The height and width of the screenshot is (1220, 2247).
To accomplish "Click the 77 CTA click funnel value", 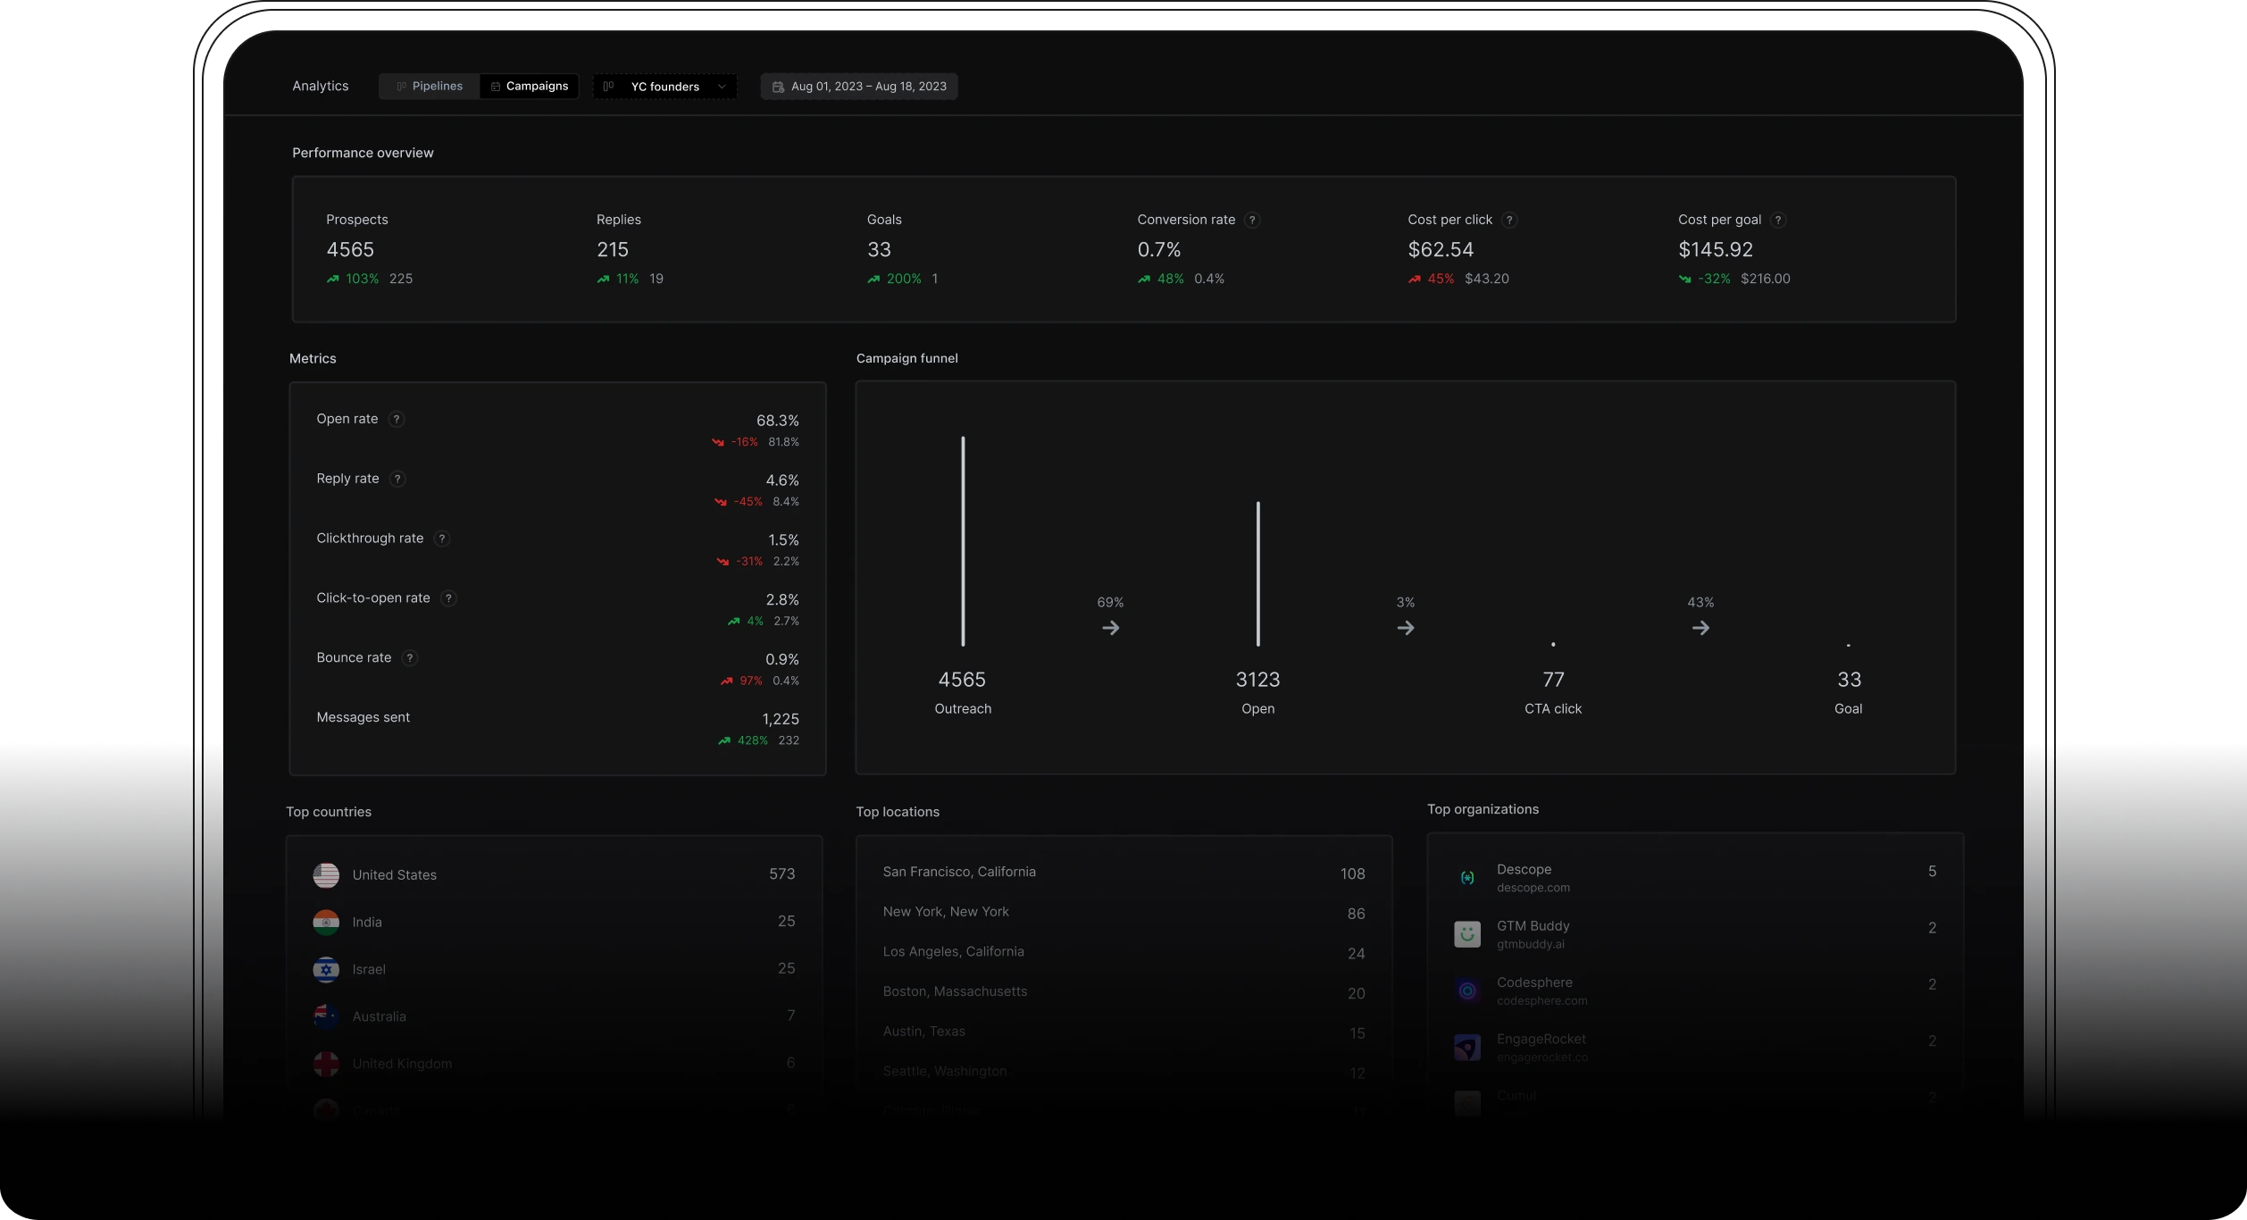I will click(x=1553, y=680).
